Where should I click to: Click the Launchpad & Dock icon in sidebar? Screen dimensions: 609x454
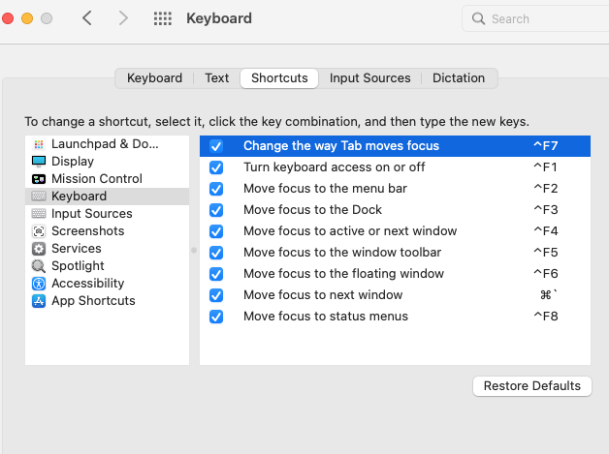(x=39, y=144)
